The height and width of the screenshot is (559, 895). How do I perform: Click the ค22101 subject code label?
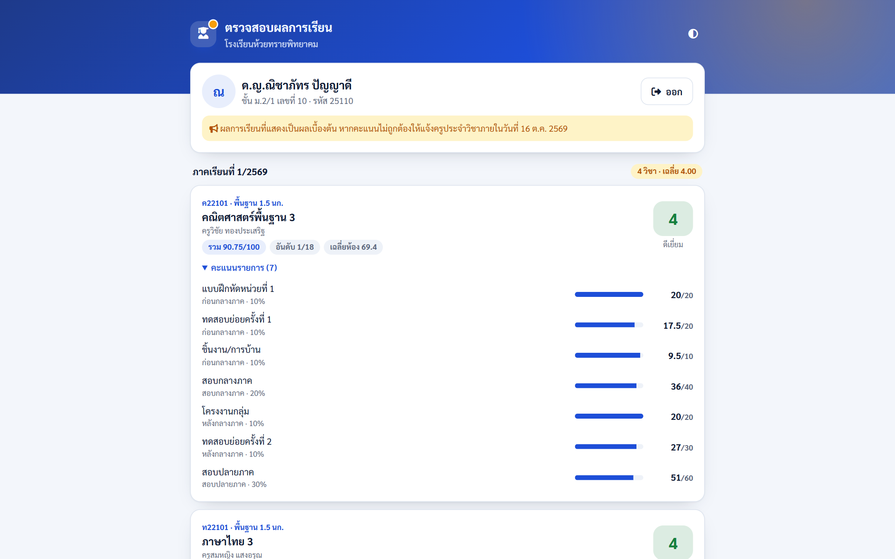(x=215, y=203)
